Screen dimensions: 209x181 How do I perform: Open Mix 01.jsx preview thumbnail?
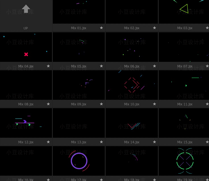click(x=79, y=12)
